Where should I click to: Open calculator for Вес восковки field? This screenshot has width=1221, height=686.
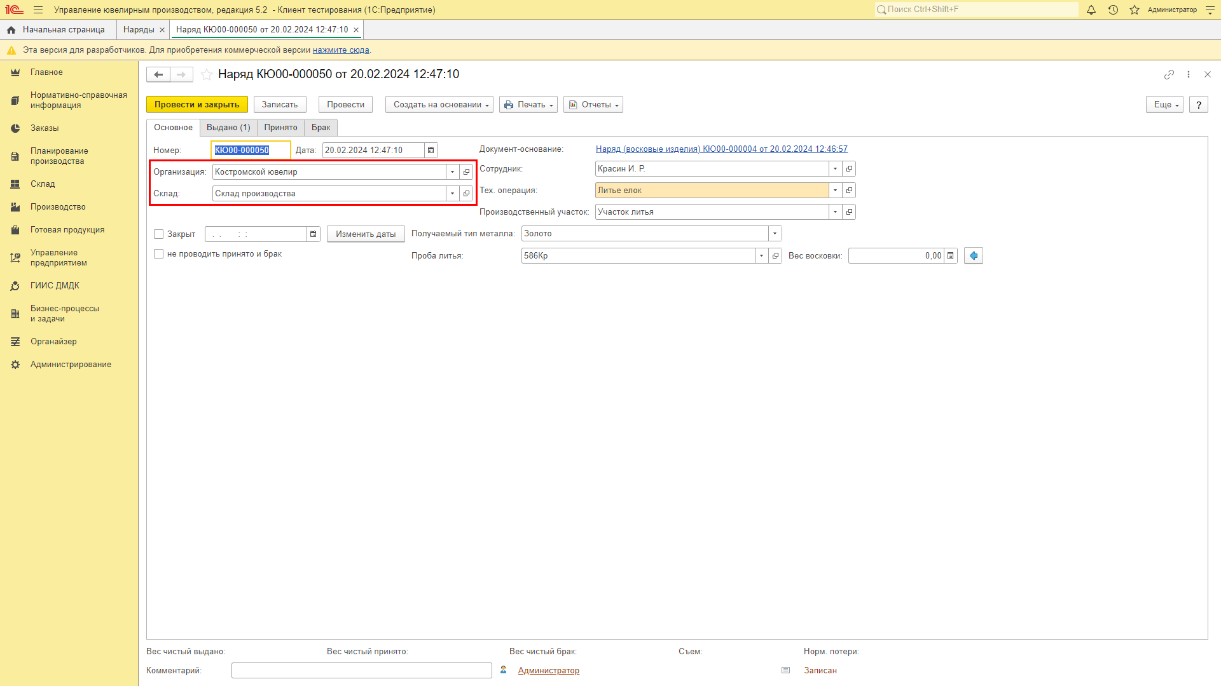pyautogui.click(x=951, y=256)
